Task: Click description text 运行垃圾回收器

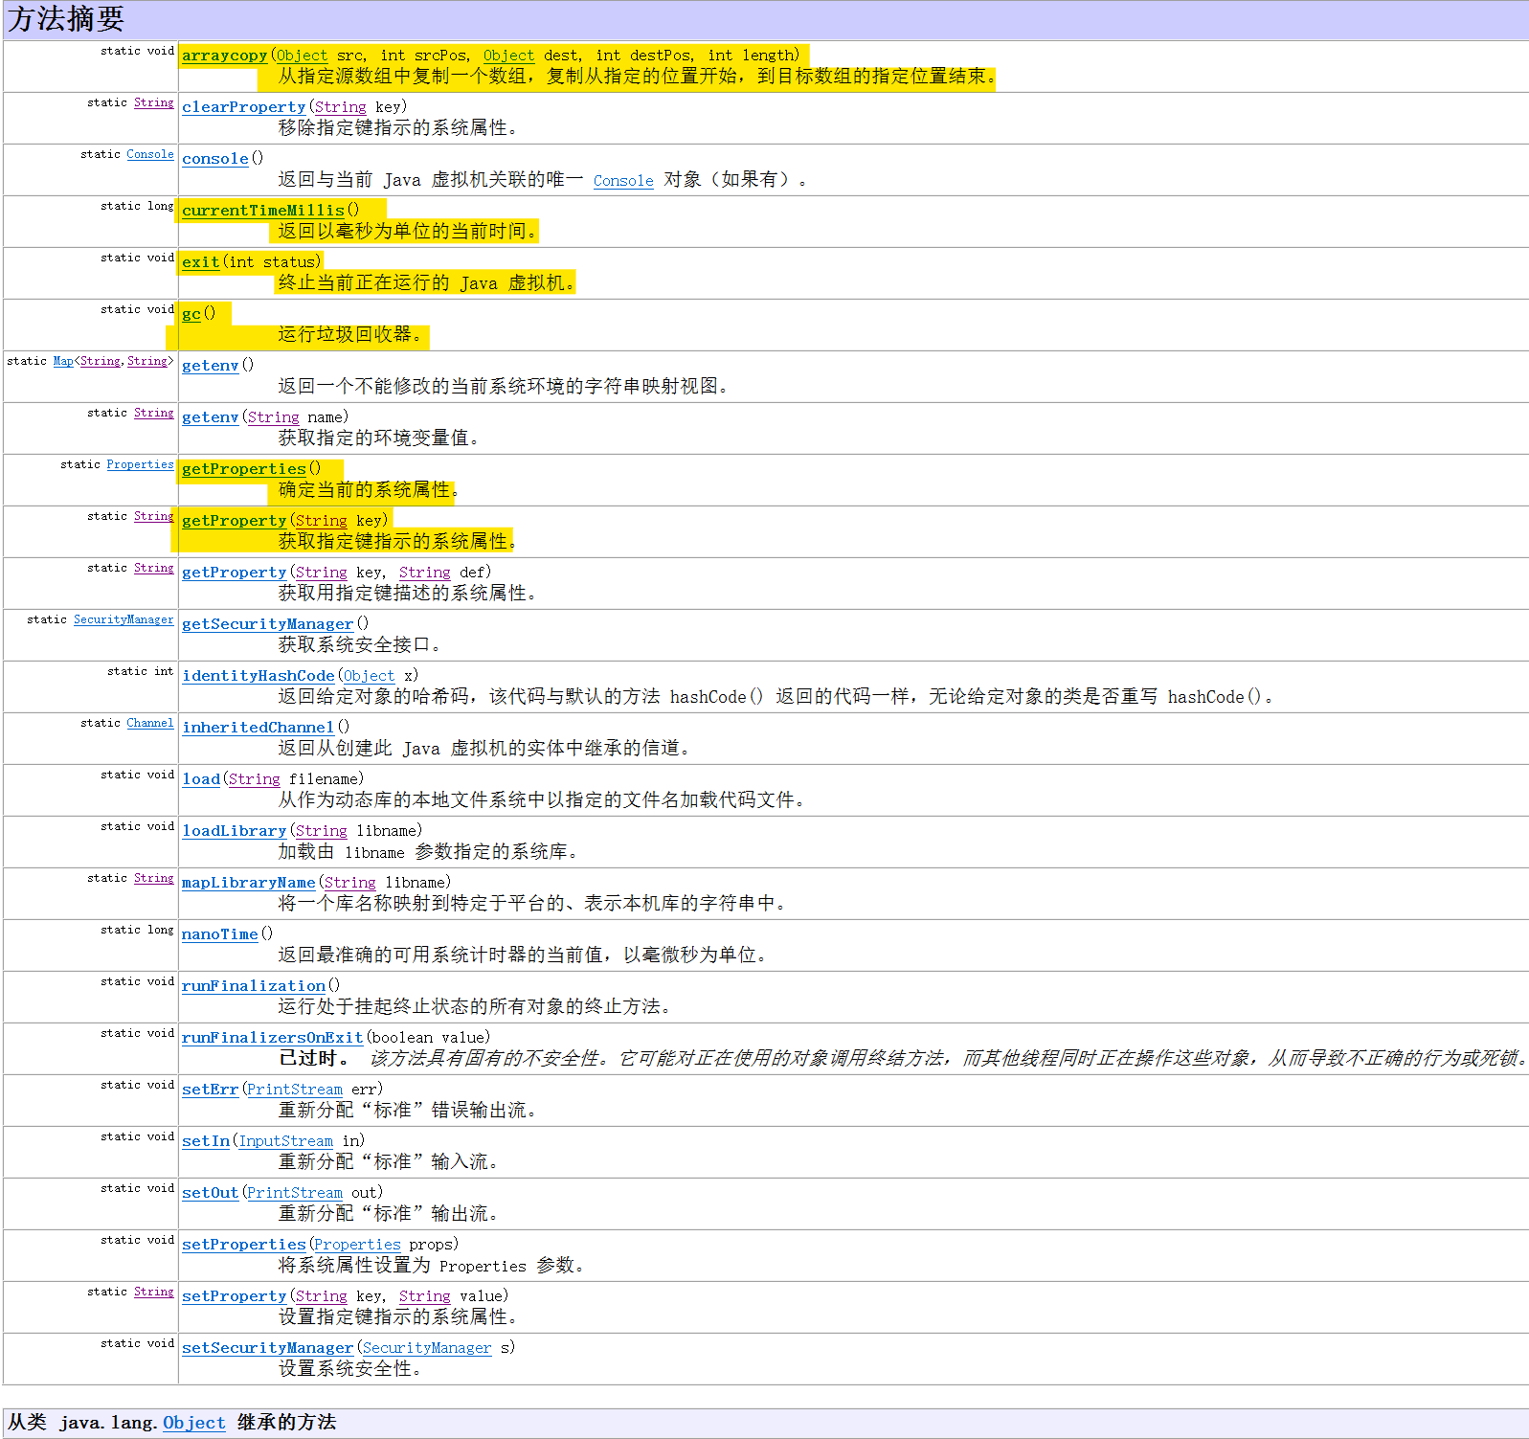Action: coord(349,334)
